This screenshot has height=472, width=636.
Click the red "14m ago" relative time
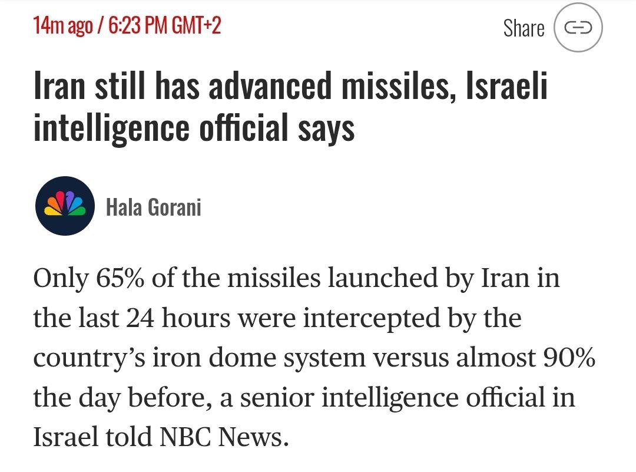[62, 25]
